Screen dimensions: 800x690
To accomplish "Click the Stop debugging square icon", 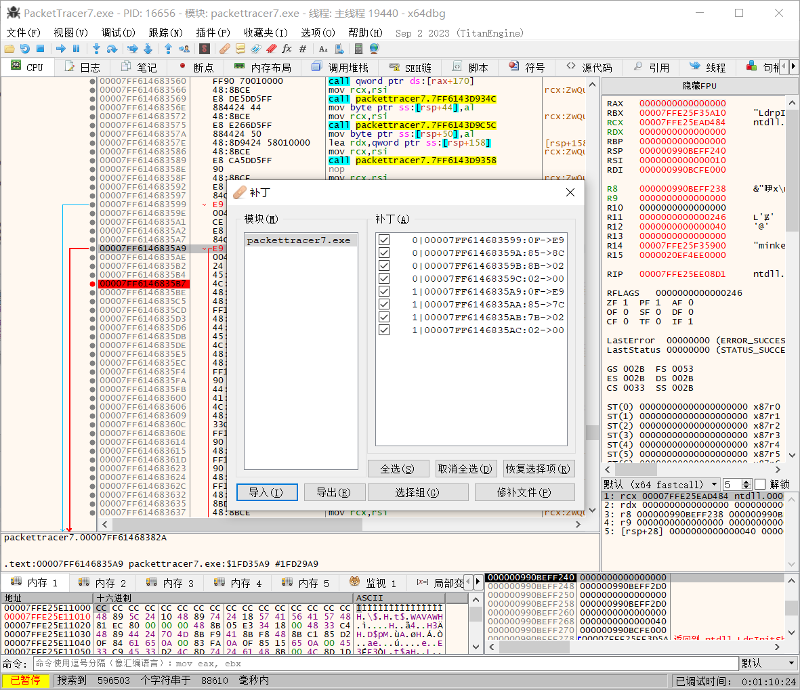I will pos(41,49).
